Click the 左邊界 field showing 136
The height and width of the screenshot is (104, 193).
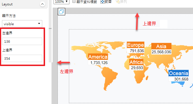22,41
